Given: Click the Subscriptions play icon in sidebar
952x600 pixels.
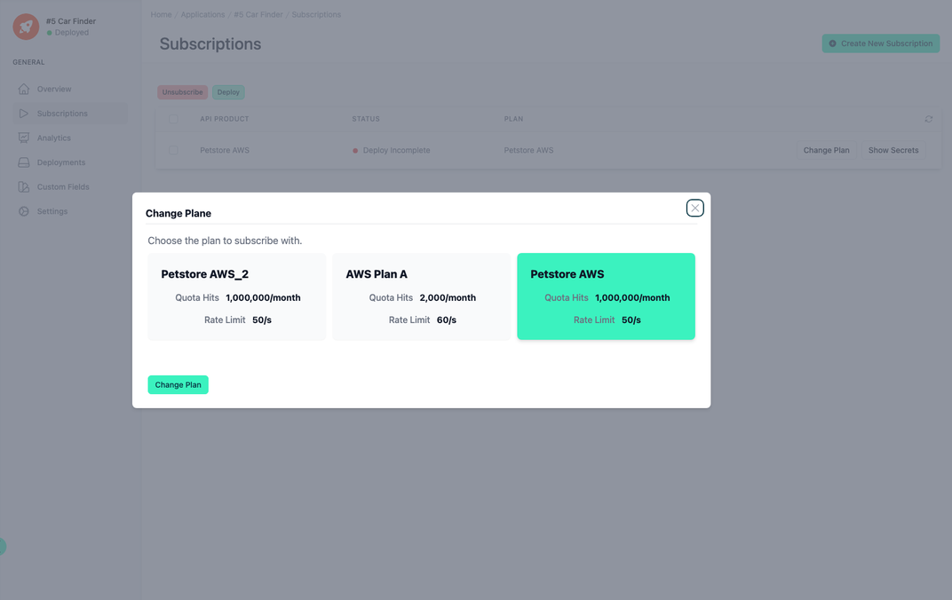Looking at the screenshot, I should (24, 113).
